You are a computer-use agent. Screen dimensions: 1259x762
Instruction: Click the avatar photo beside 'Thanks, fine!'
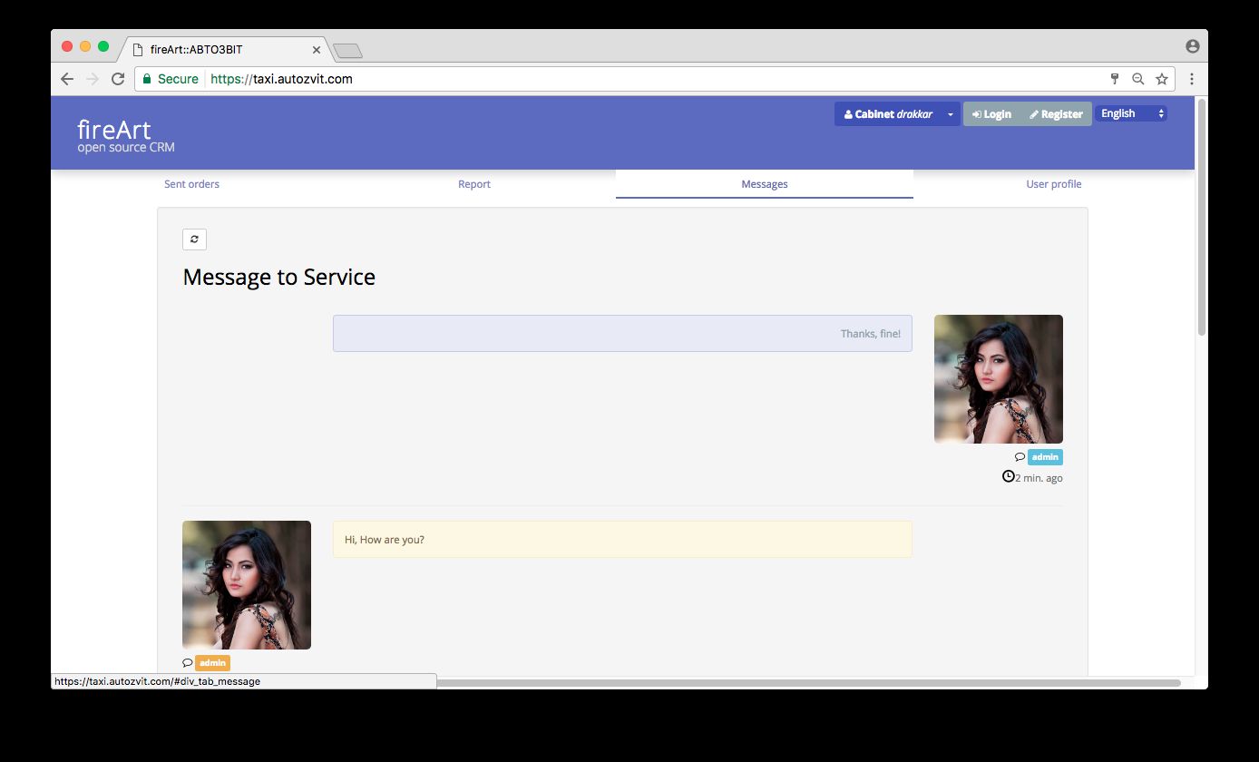click(x=998, y=378)
